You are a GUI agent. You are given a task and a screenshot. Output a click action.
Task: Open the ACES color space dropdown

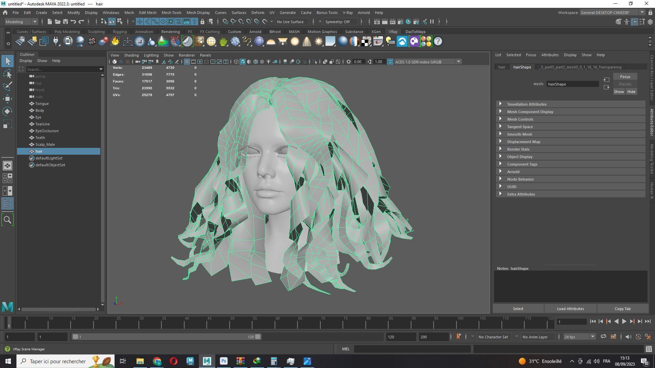pos(428,62)
